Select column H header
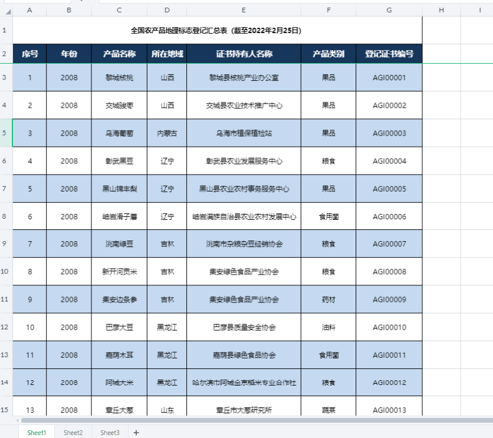The width and height of the screenshot is (493, 438). 442,10
